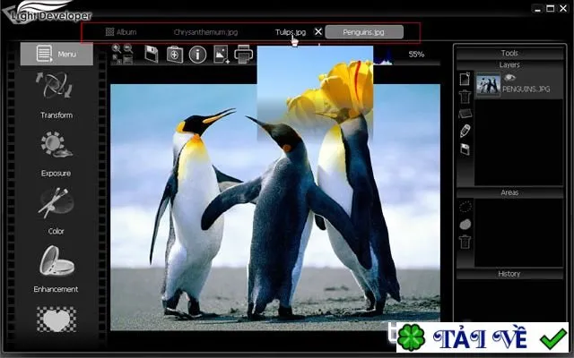
Task: Open the Transform tools section
Action: [x=57, y=96]
